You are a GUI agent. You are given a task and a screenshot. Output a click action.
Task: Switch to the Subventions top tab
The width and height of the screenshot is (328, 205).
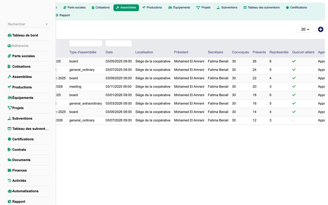227,8
